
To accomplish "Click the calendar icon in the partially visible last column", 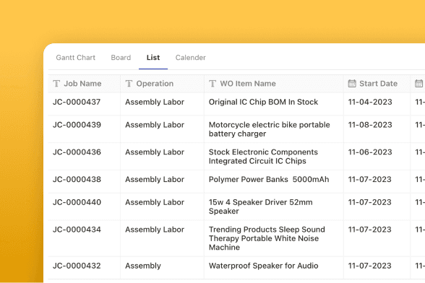I will (x=418, y=84).
